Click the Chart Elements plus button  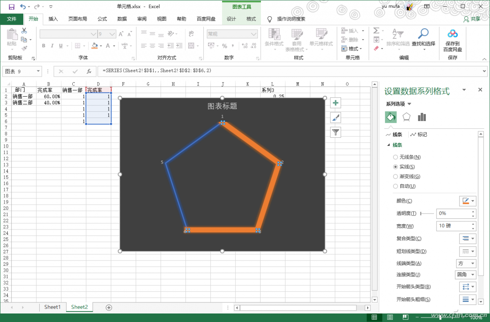click(336, 103)
